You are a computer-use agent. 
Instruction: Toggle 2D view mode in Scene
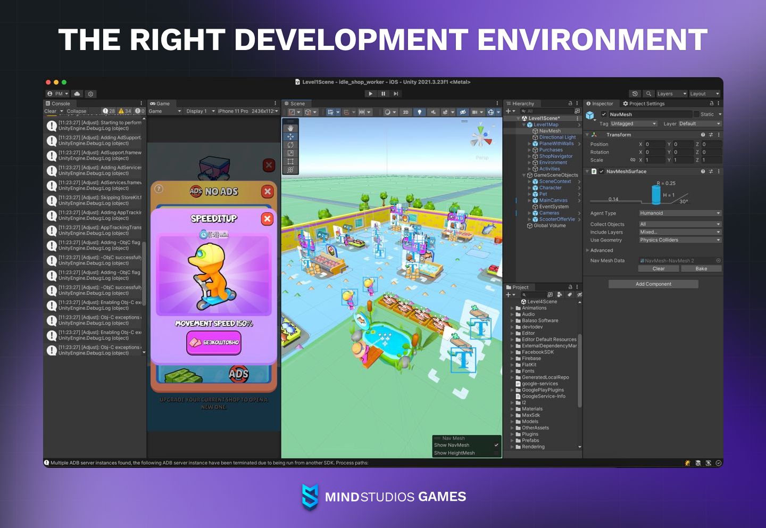point(406,112)
